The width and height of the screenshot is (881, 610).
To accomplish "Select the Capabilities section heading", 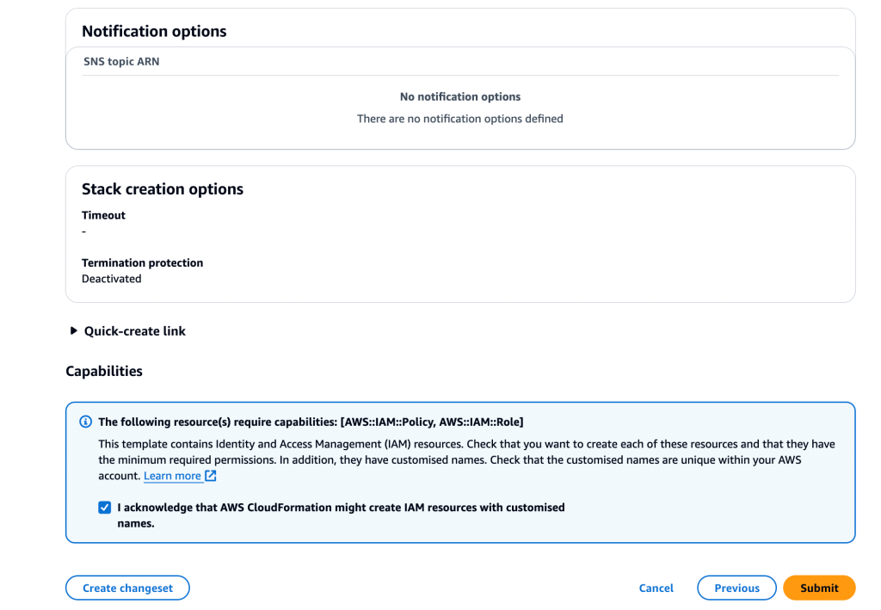I will pos(104,371).
